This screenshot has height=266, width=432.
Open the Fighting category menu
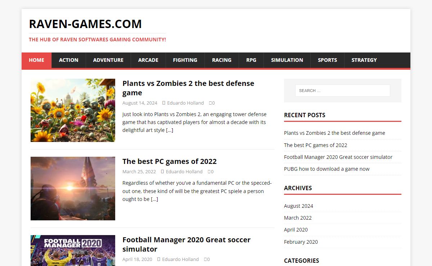pyautogui.click(x=185, y=60)
